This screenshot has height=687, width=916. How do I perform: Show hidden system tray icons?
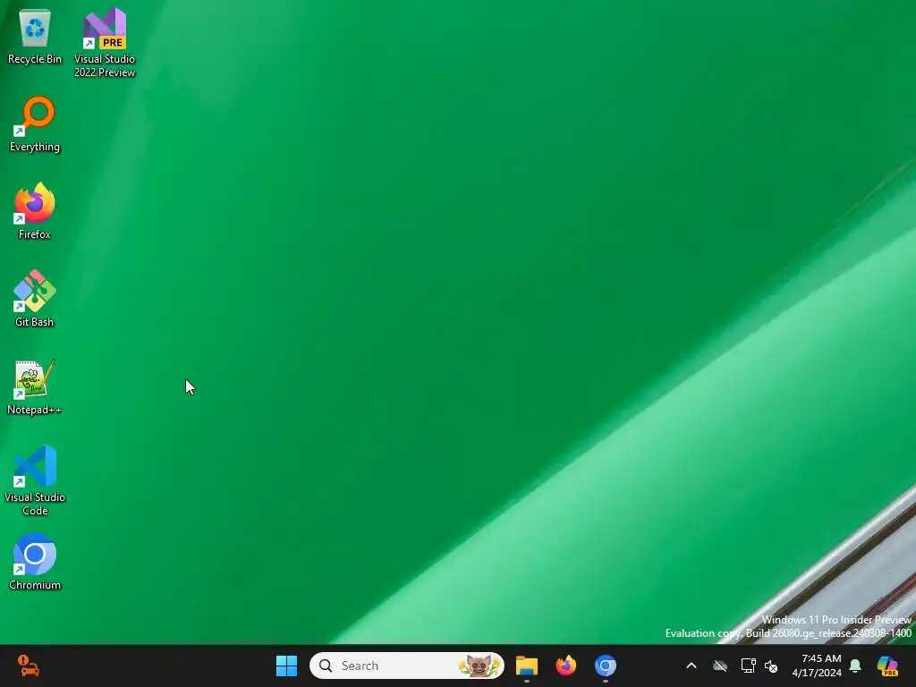pos(691,666)
